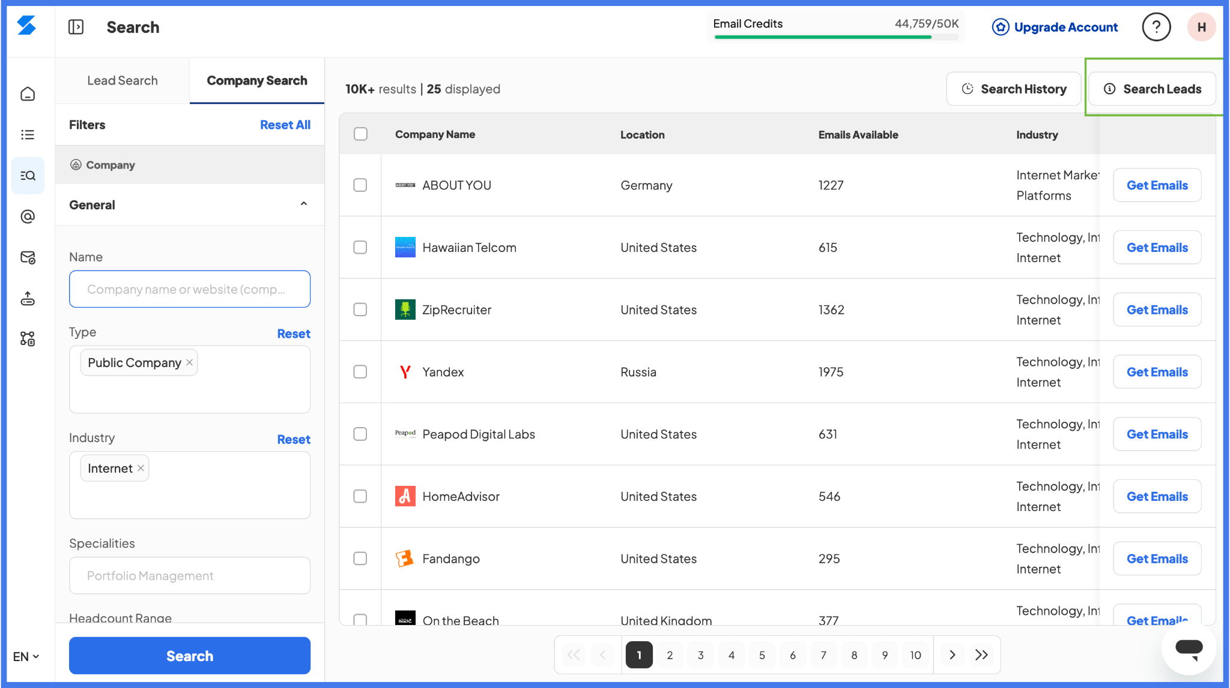The image size is (1230, 688).
Task: Open the Home icon in sidebar
Action: click(28, 94)
